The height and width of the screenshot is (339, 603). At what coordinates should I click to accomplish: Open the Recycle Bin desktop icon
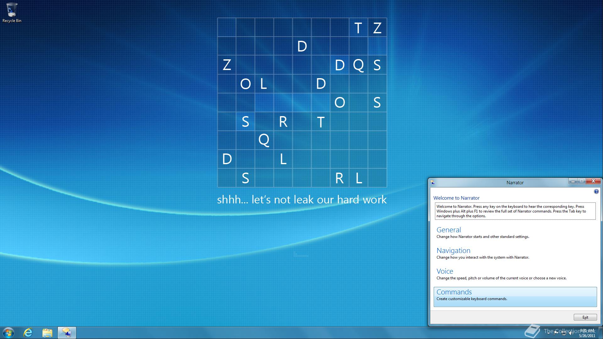[x=12, y=13]
